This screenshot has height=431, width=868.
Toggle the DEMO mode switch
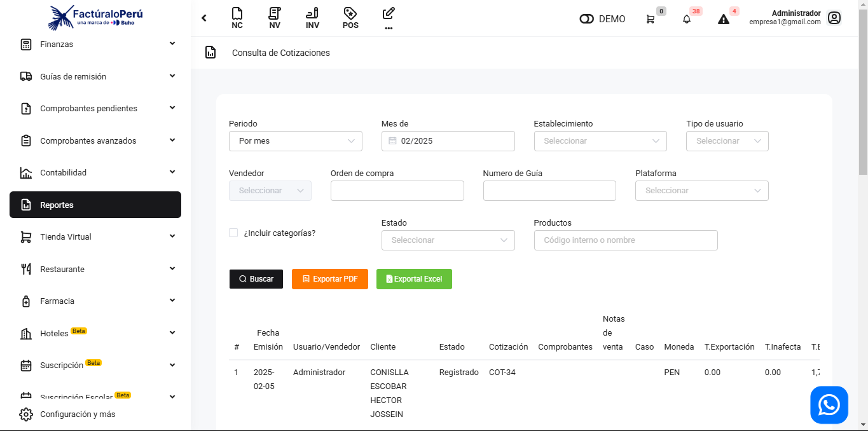coord(586,19)
